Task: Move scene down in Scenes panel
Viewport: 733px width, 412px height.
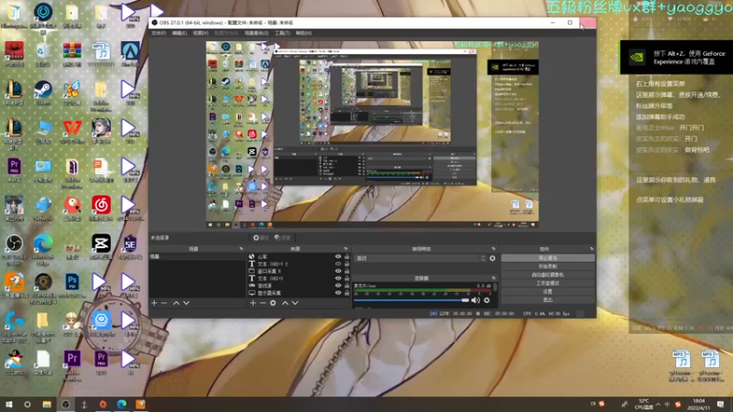Action: point(187,303)
